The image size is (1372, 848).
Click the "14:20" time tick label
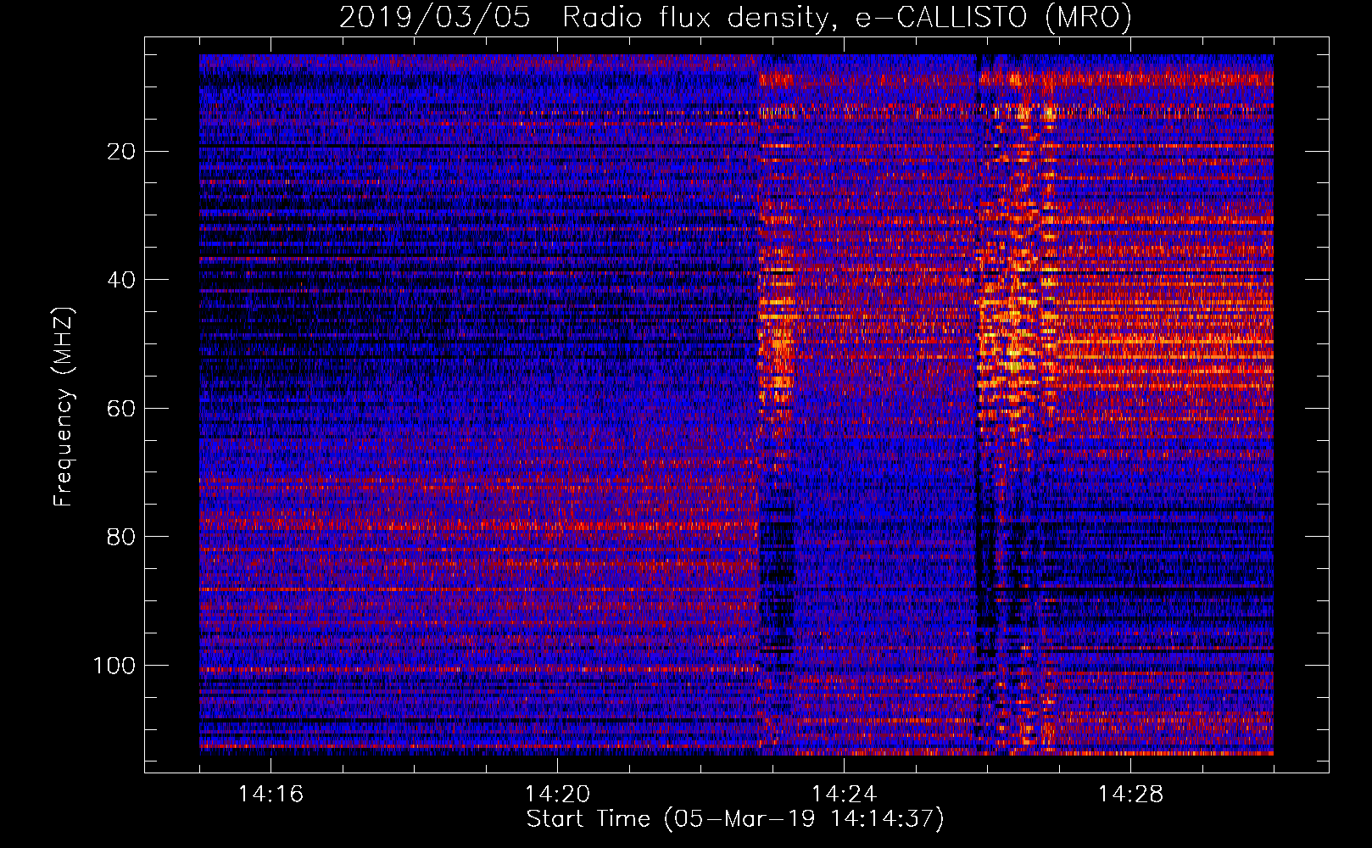[557, 795]
